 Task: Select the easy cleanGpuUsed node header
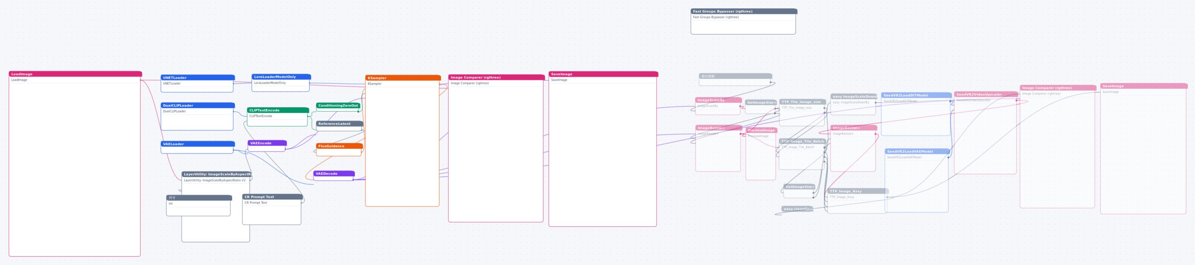pyautogui.click(x=797, y=209)
